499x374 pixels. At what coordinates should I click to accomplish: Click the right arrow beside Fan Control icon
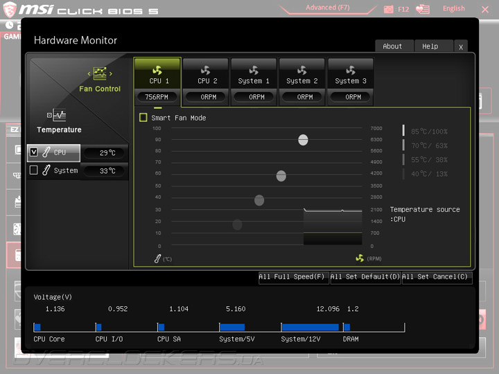click(111, 74)
